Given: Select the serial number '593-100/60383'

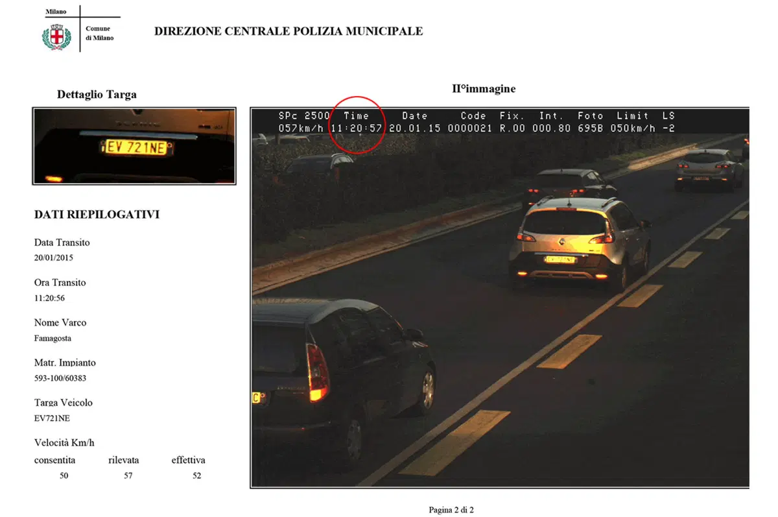Looking at the screenshot, I should pos(59,378).
